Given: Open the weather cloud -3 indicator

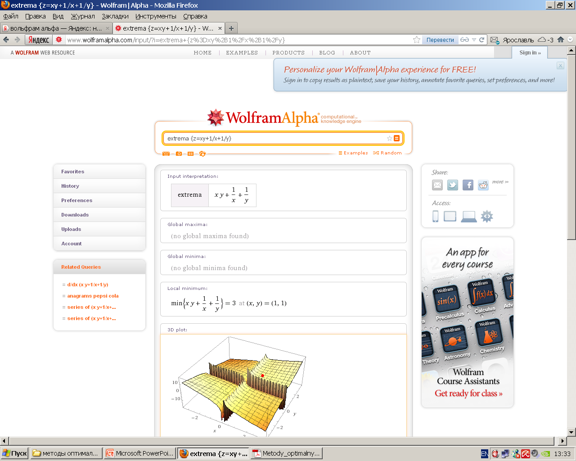Looking at the screenshot, I should (x=545, y=40).
